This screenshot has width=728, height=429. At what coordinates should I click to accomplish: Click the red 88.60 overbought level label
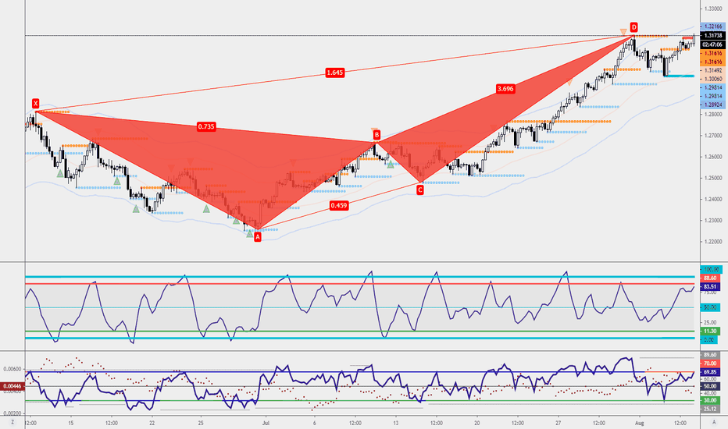pyautogui.click(x=710, y=278)
